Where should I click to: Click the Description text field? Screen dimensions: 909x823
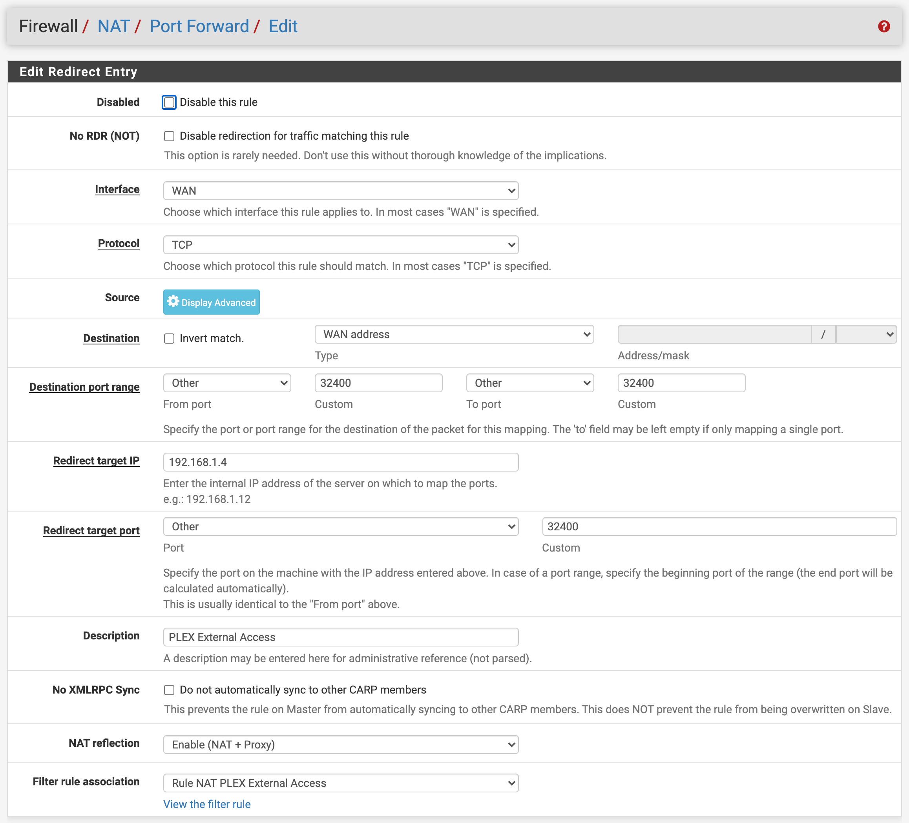click(x=340, y=637)
